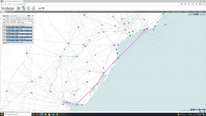Click the map pan control button
This screenshot has width=206, height=116.
(x=191, y=109)
